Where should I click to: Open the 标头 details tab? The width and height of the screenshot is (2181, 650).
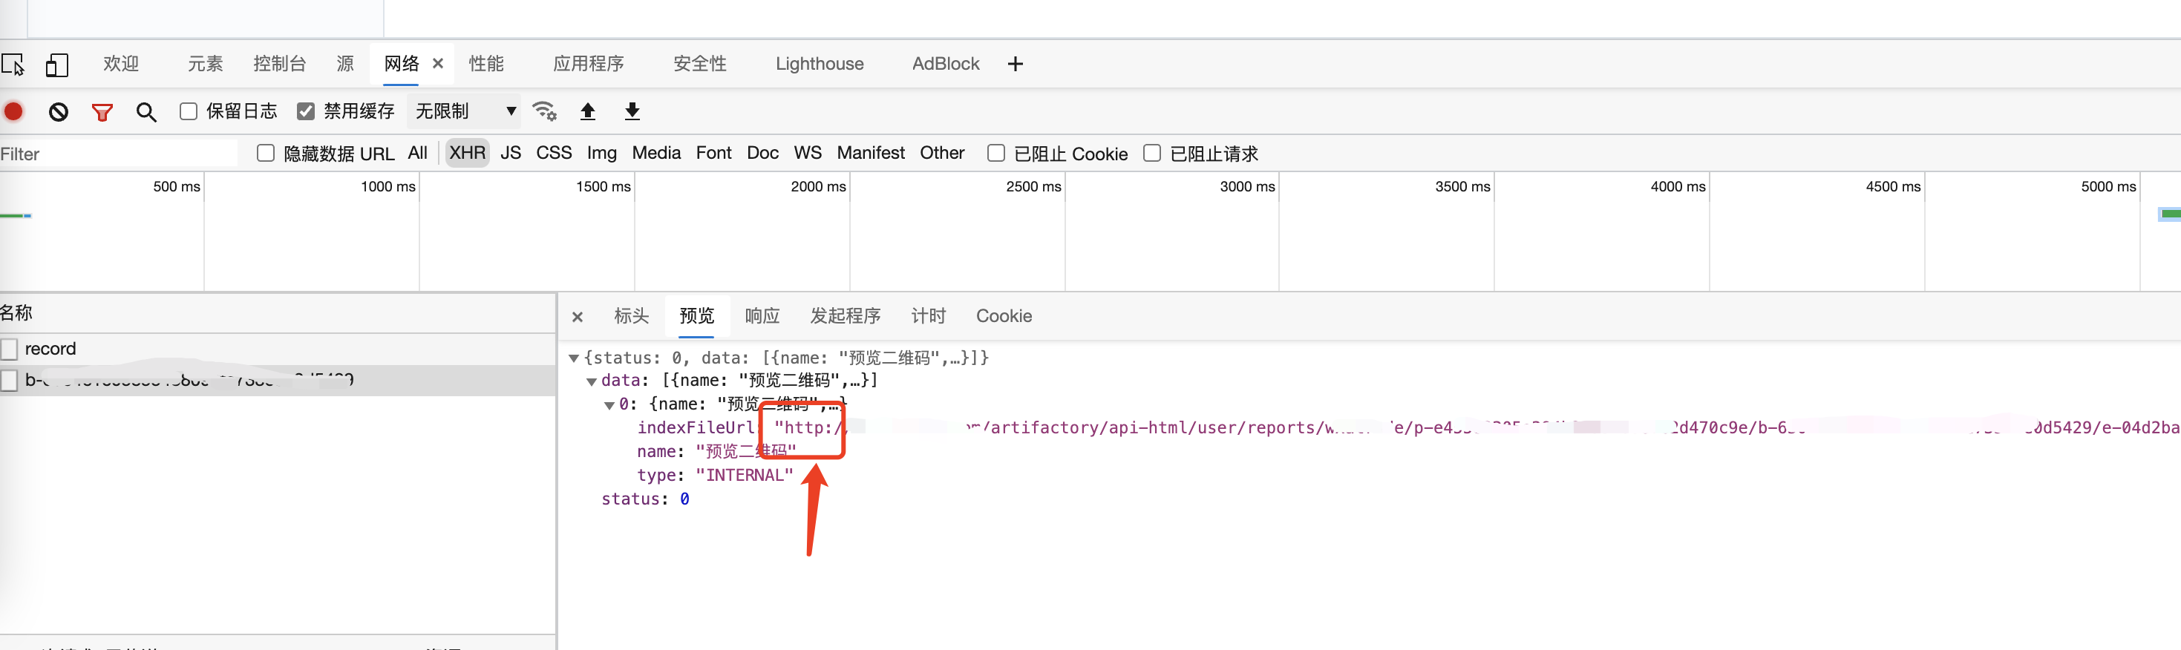tap(632, 315)
